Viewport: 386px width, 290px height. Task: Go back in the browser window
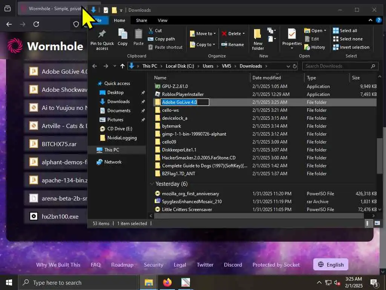pos(9,24)
